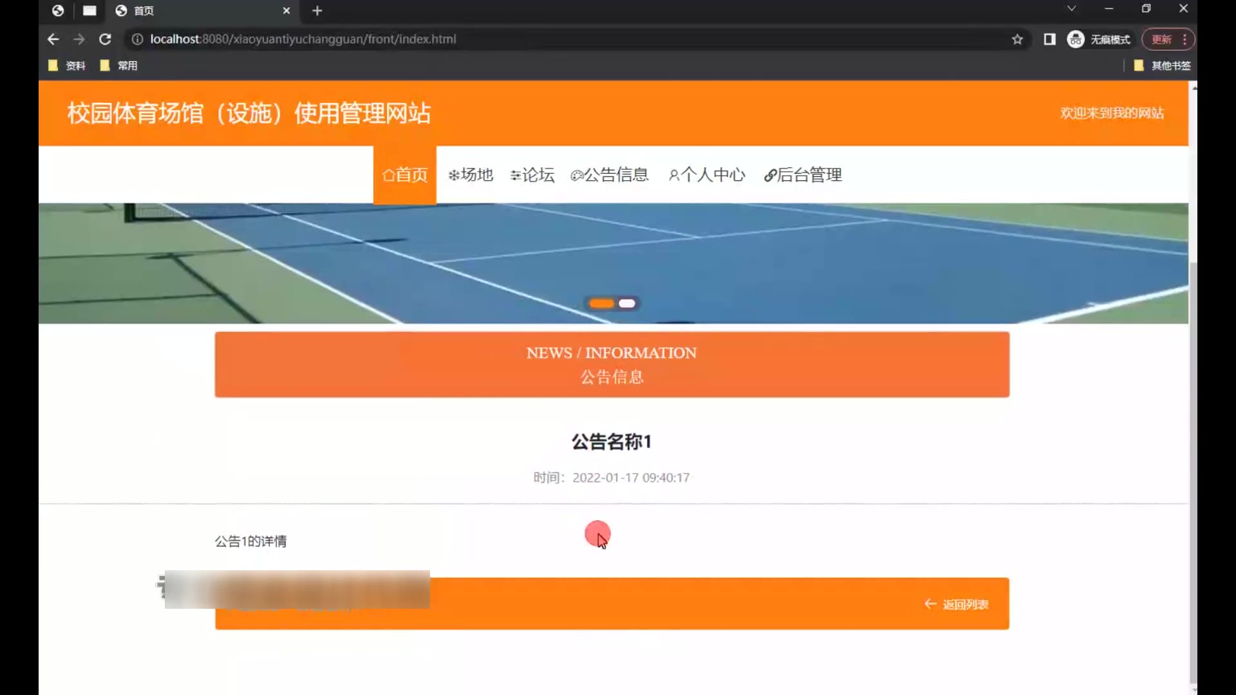Switch to the second white carousel dot
This screenshot has width=1236, height=695.
pos(627,304)
